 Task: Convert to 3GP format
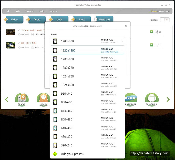coord(22,99)
